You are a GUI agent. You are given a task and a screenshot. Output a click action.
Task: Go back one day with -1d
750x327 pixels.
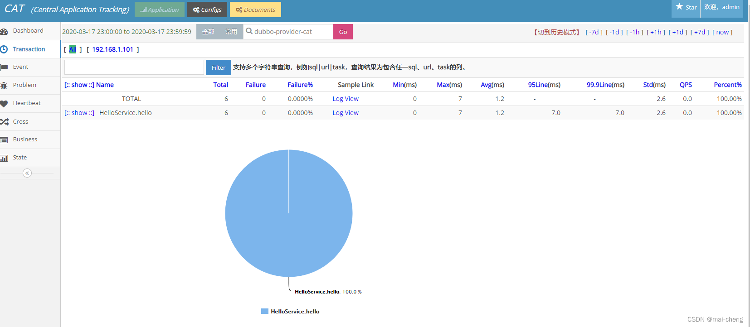[x=614, y=32]
